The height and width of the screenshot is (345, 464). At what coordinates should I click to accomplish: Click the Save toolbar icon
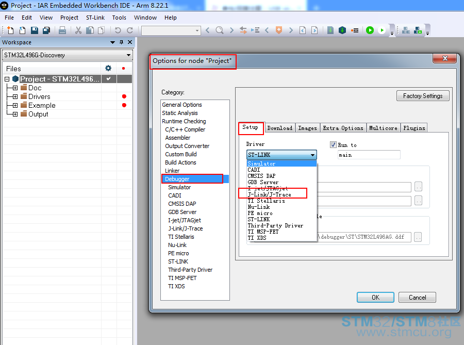tap(35, 30)
